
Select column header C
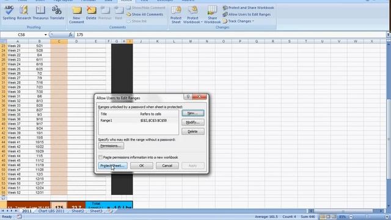pyautogui.click(x=59, y=42)
